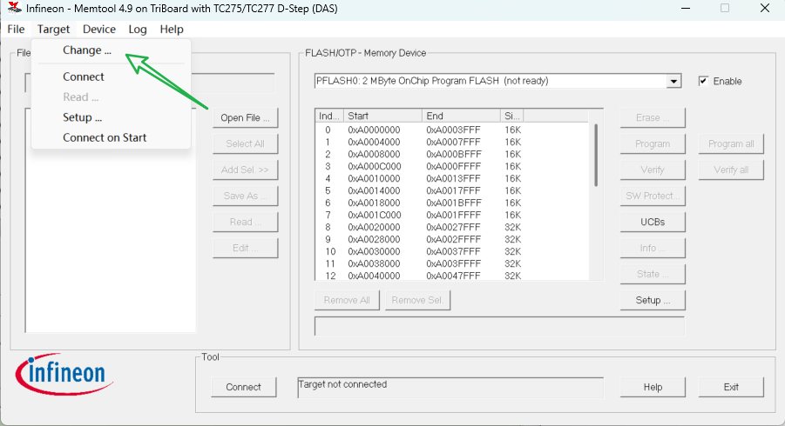
Task: Click end address 0xA0003FFF
Action: (x=454, y=130)
